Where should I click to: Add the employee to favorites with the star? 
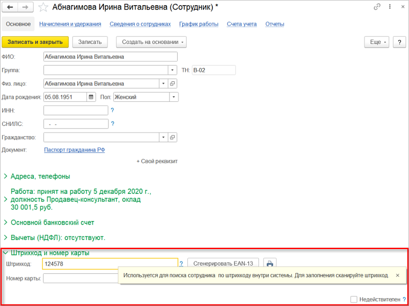[x=45, y=7]
